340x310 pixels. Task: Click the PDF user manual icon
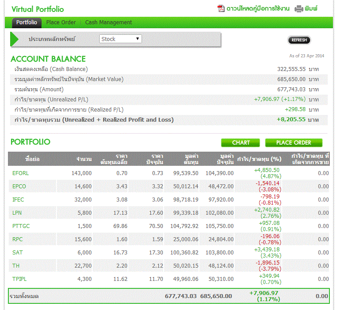click(x=221, y=8)
